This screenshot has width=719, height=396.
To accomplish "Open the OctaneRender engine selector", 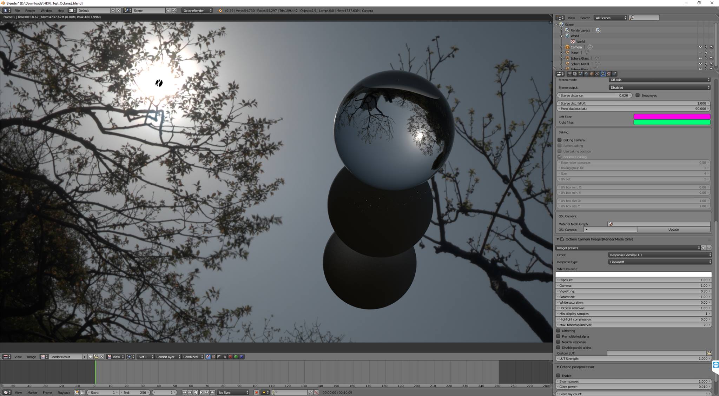I will (197, 11).
